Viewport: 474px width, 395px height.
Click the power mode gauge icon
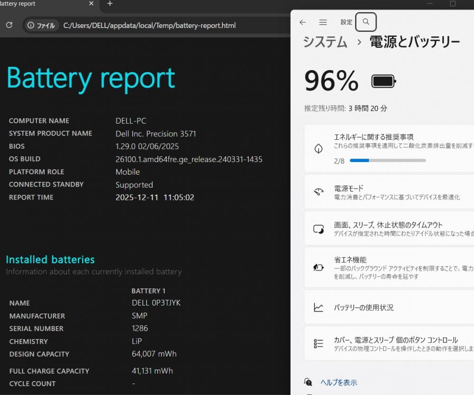pyautogui.click(x=319, y=192)
